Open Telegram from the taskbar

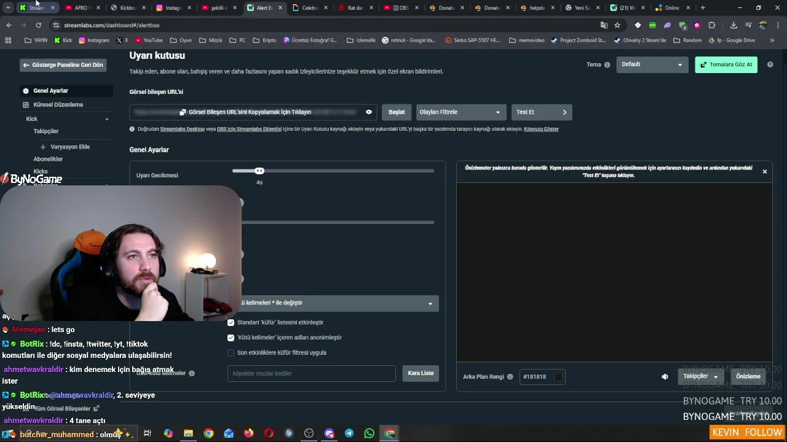pos(349,433)
